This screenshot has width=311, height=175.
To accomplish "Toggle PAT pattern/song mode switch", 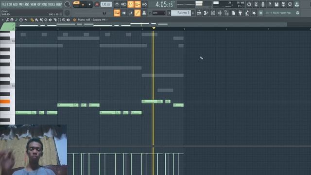I will 76,4.
